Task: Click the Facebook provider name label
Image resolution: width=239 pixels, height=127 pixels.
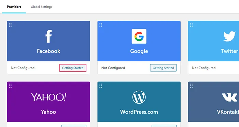Action: pyautogui.click(x=48, y=51)
